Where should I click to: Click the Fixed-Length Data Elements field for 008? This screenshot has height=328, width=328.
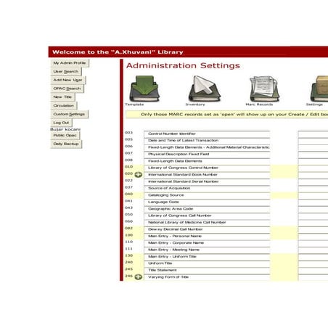[207, 161]
